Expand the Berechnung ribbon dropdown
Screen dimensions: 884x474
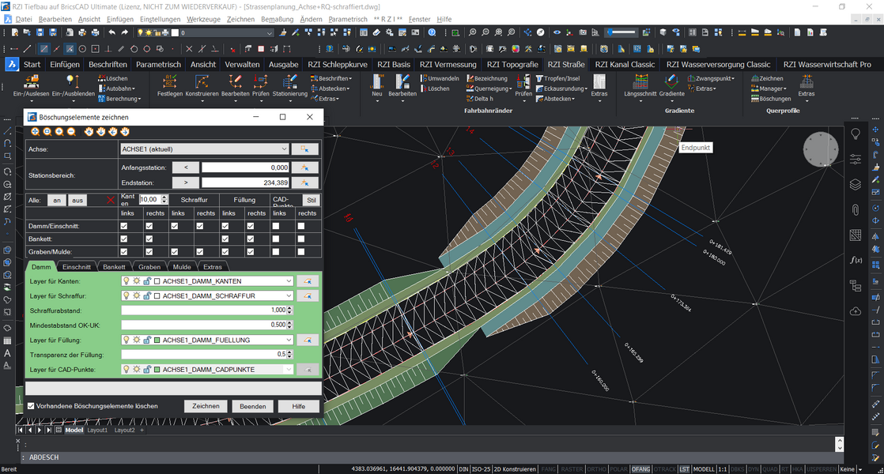coord(119,99)
